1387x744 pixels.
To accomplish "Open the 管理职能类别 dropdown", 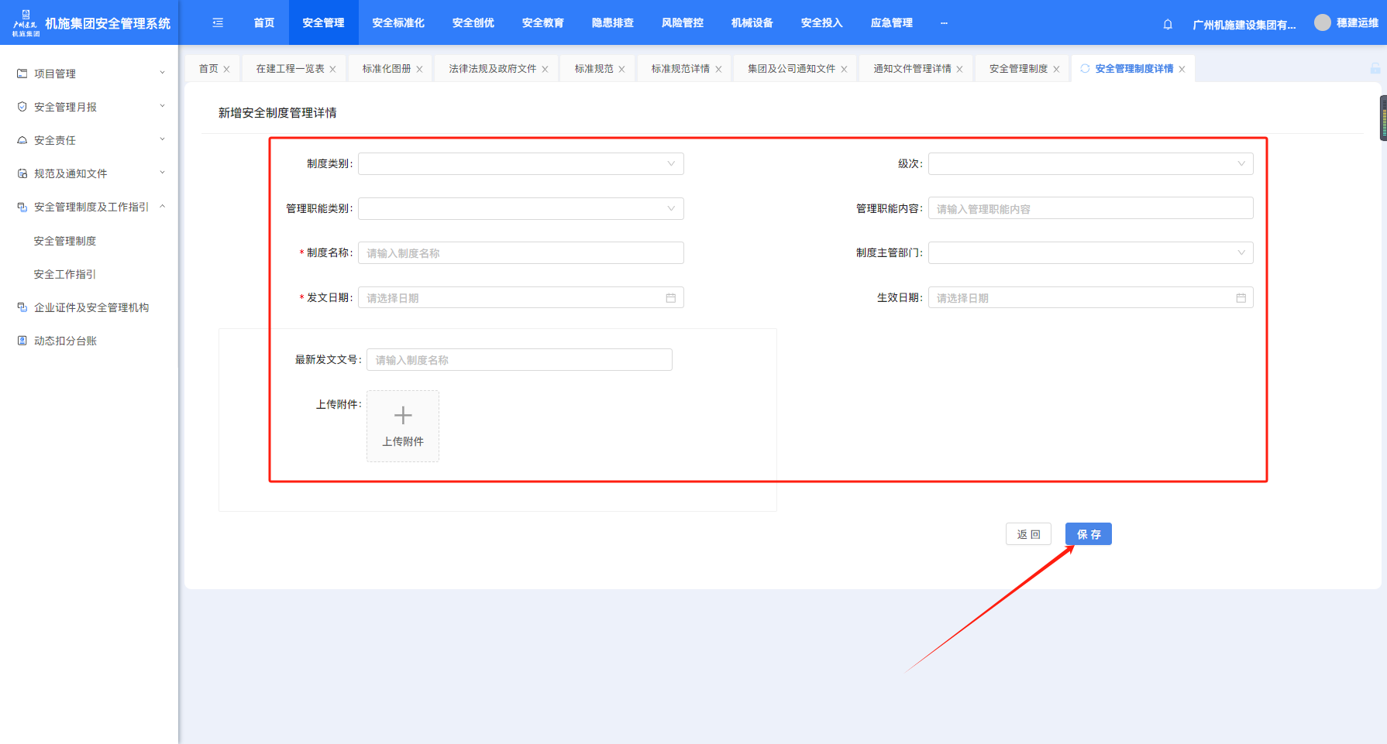I will [x=520, y=209].
